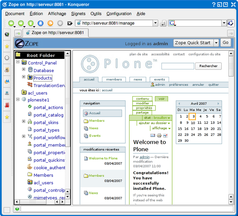Click the green Back navigation arrow
This screenshot has height=216, width=238.
[x=11, y=23]
